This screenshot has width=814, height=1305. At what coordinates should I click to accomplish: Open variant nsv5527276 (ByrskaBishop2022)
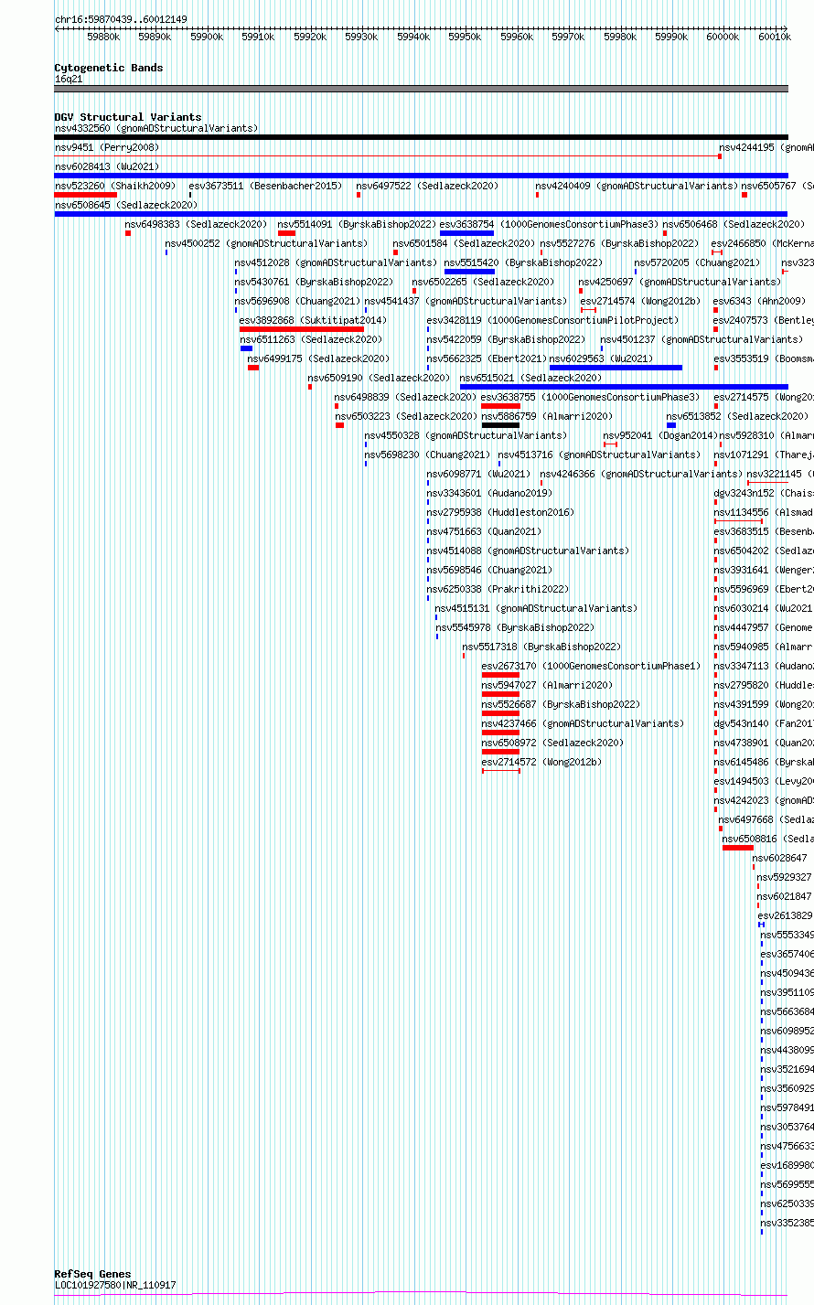coord(619,243)
